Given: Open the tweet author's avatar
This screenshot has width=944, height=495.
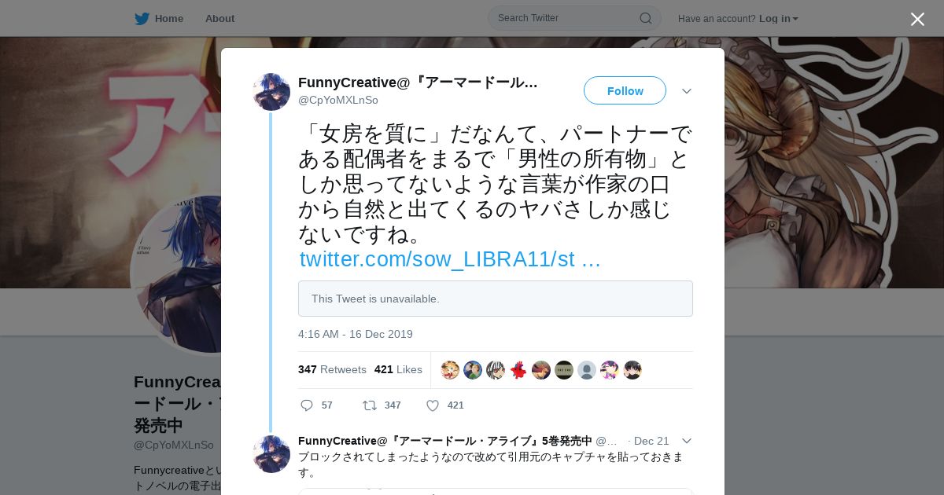Looking at the screenshot, I should click(271, 92).
